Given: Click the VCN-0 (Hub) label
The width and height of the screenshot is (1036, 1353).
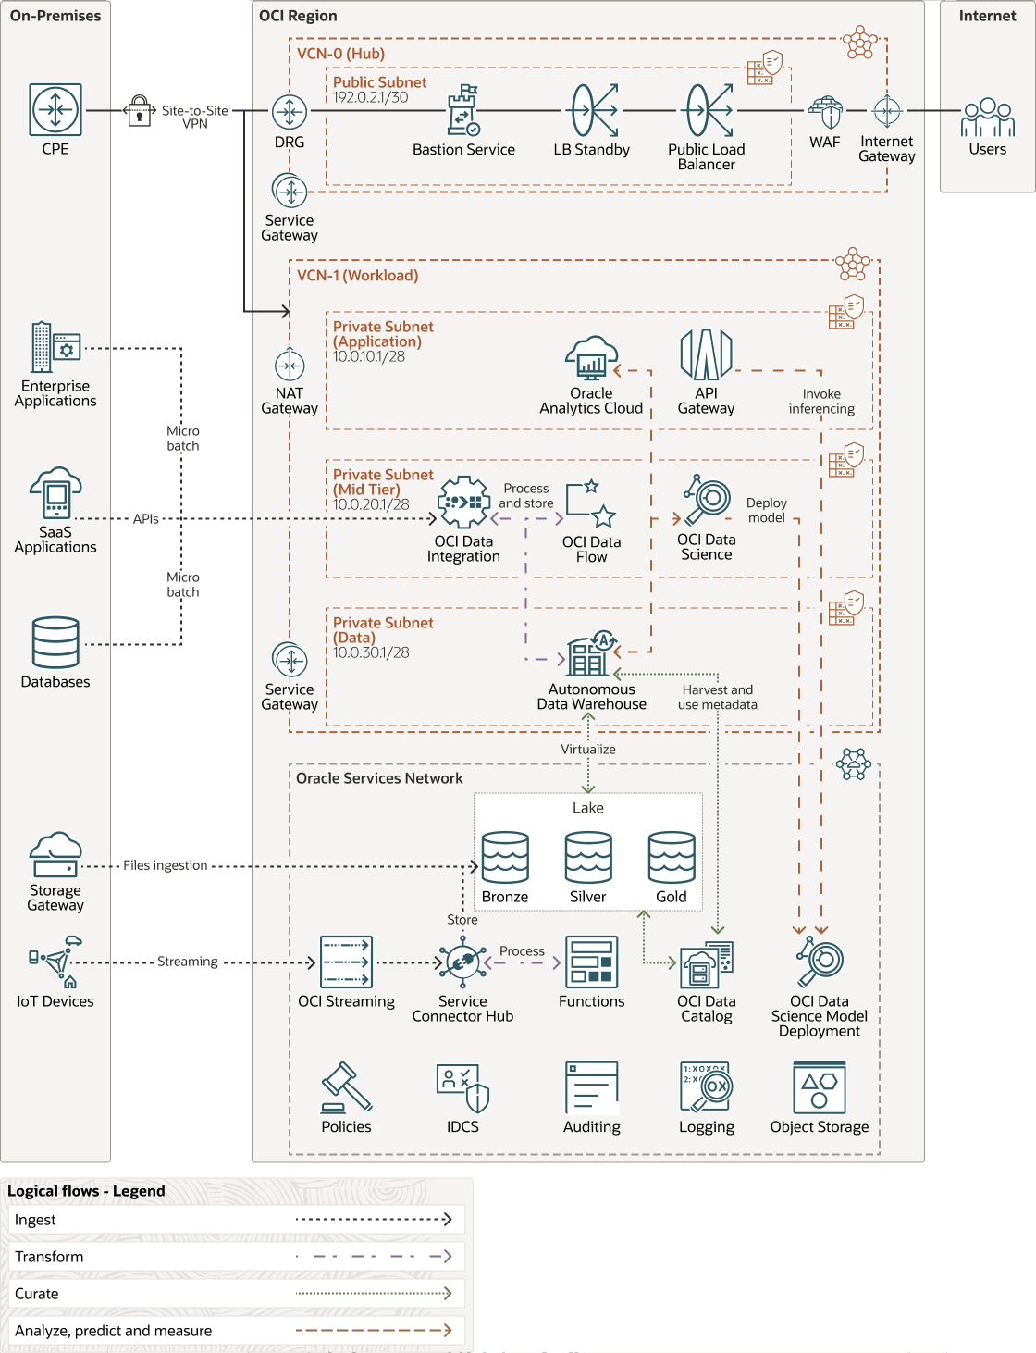Looking at the screenshot, I should tap(341, 54).
